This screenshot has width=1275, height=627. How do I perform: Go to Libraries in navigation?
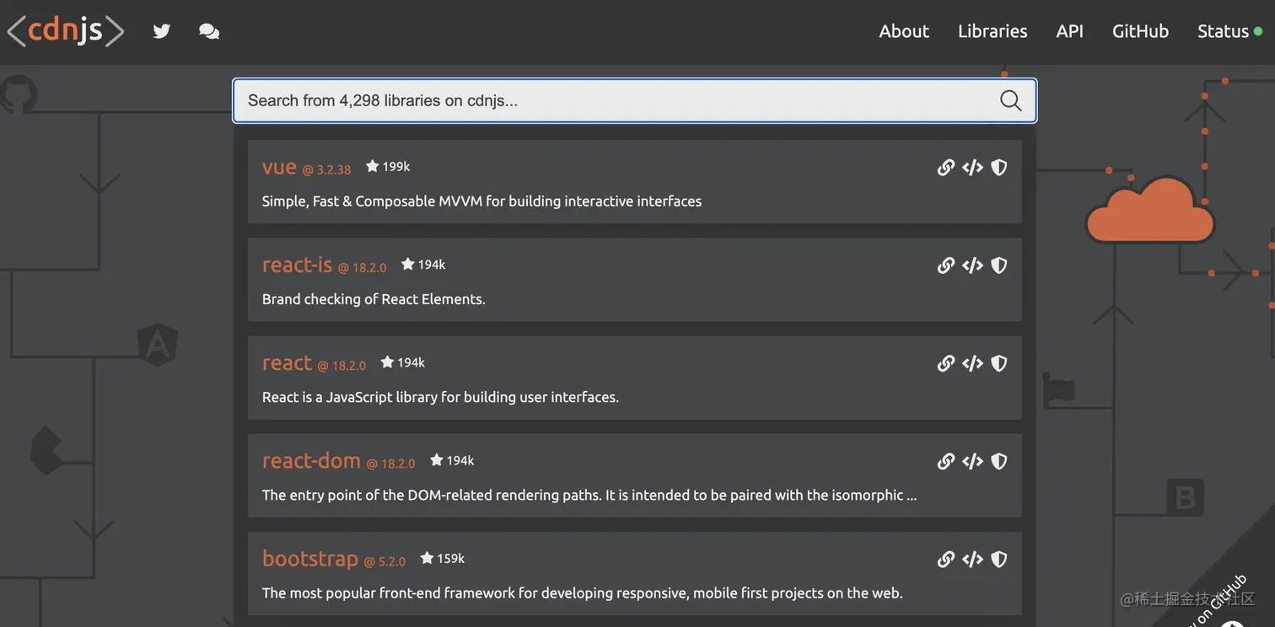(x=993, y=31)
